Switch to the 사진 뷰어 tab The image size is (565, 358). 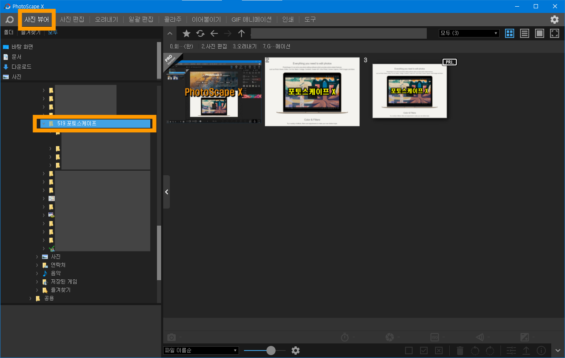(x=37, y=20)
